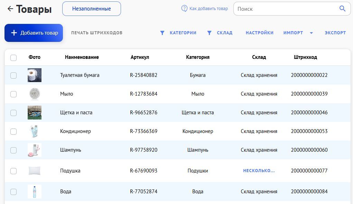Open the Категории filter
The width and height of the screenshot is (353, 204).
[x=183, y=33]
